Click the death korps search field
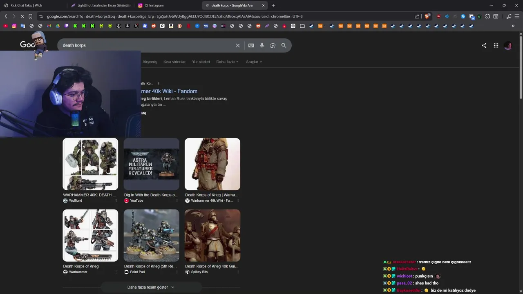 click(147, 45)
